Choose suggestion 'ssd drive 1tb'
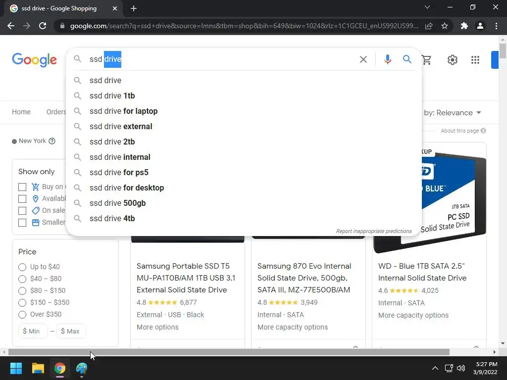The width and height of the screenshot is (507, 380). (244, 95)
